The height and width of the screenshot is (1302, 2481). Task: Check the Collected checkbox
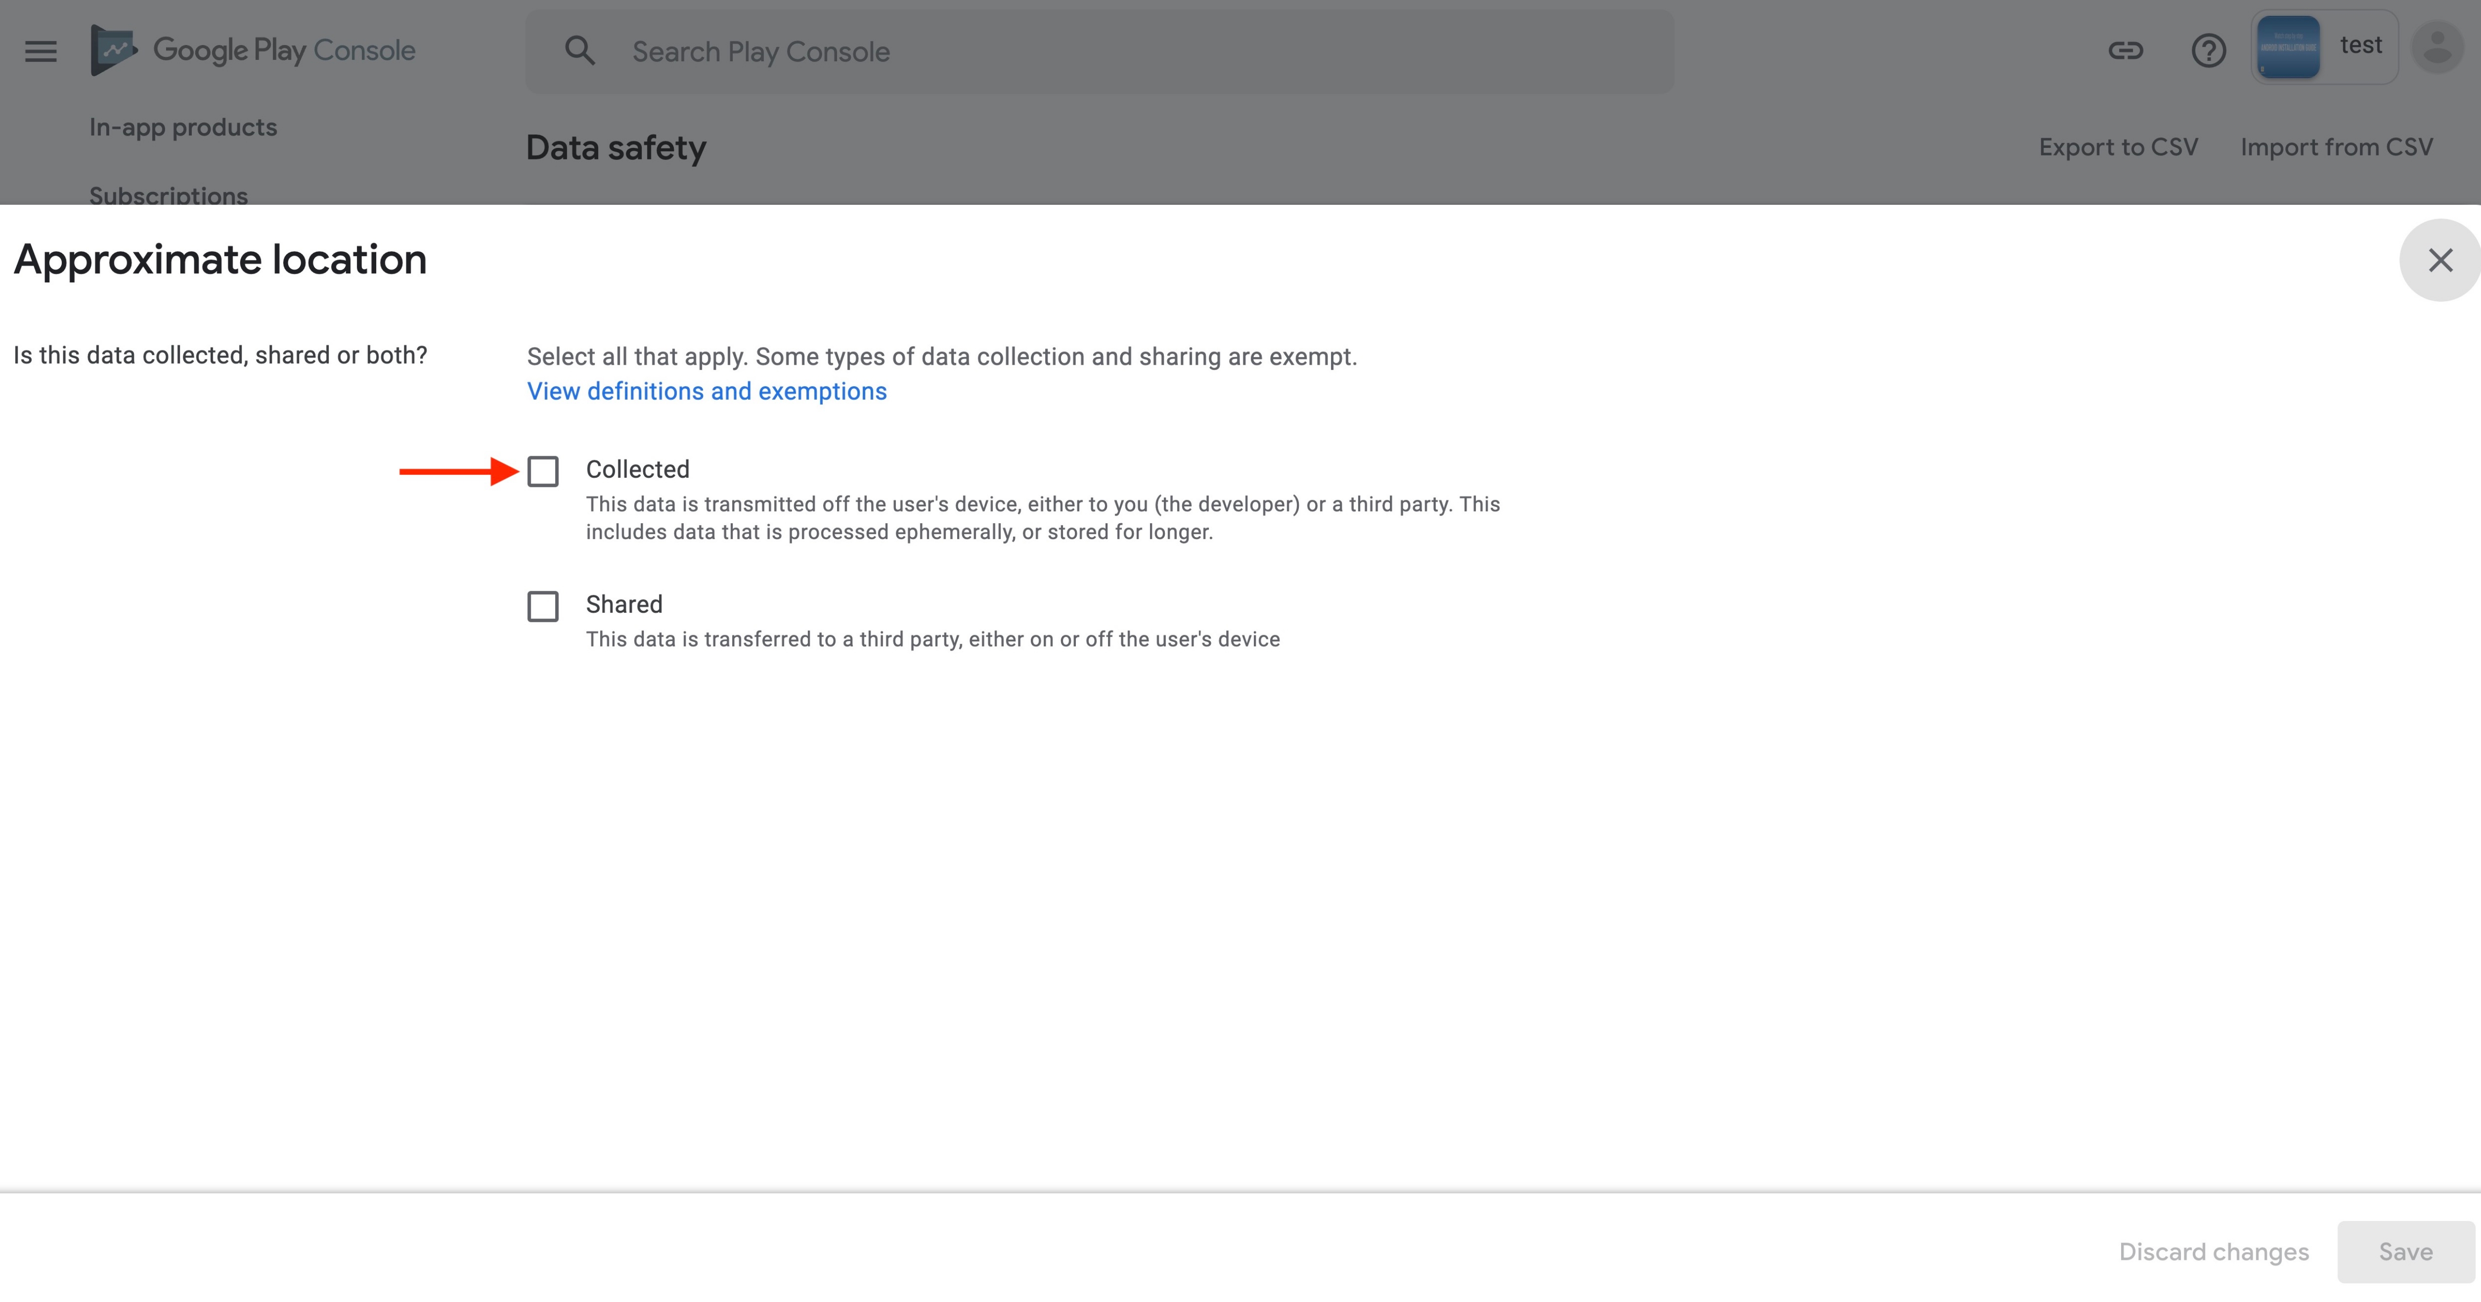pyautogui.click(x=543, y=471)
